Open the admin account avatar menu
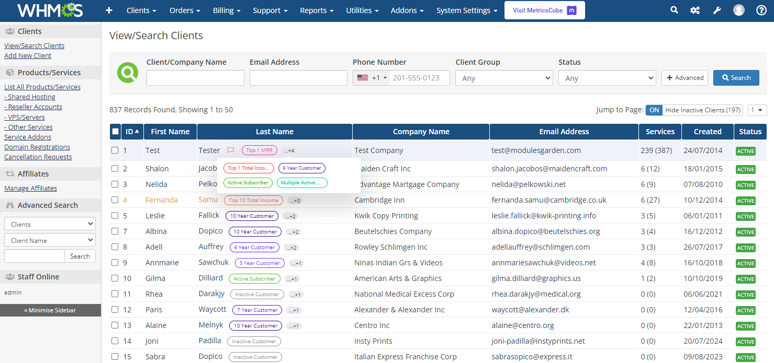 tap(738, 9)
